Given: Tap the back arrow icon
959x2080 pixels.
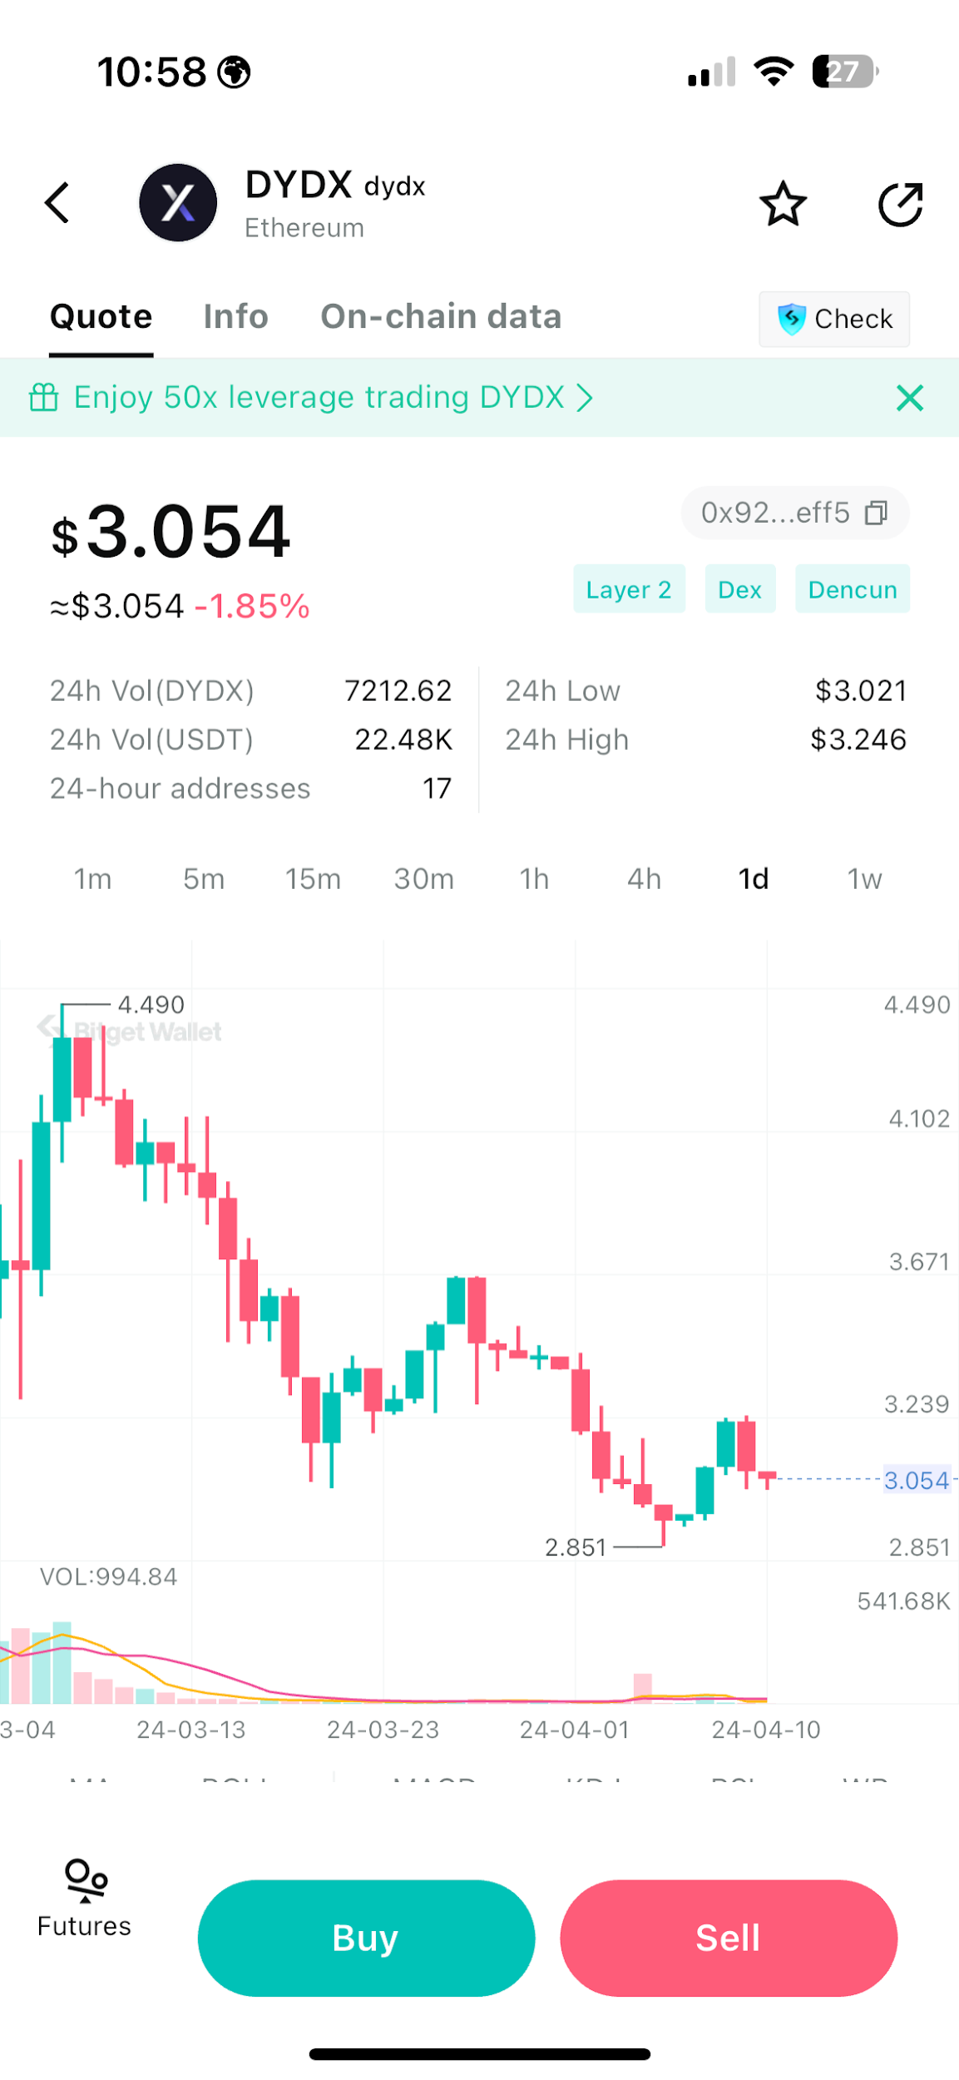Looking at the screenshot, I should [x=57, y=203].
